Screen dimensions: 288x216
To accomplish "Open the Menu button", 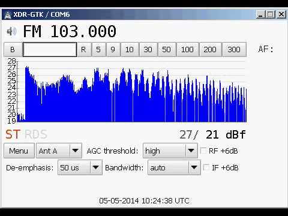I will point(19,151).
